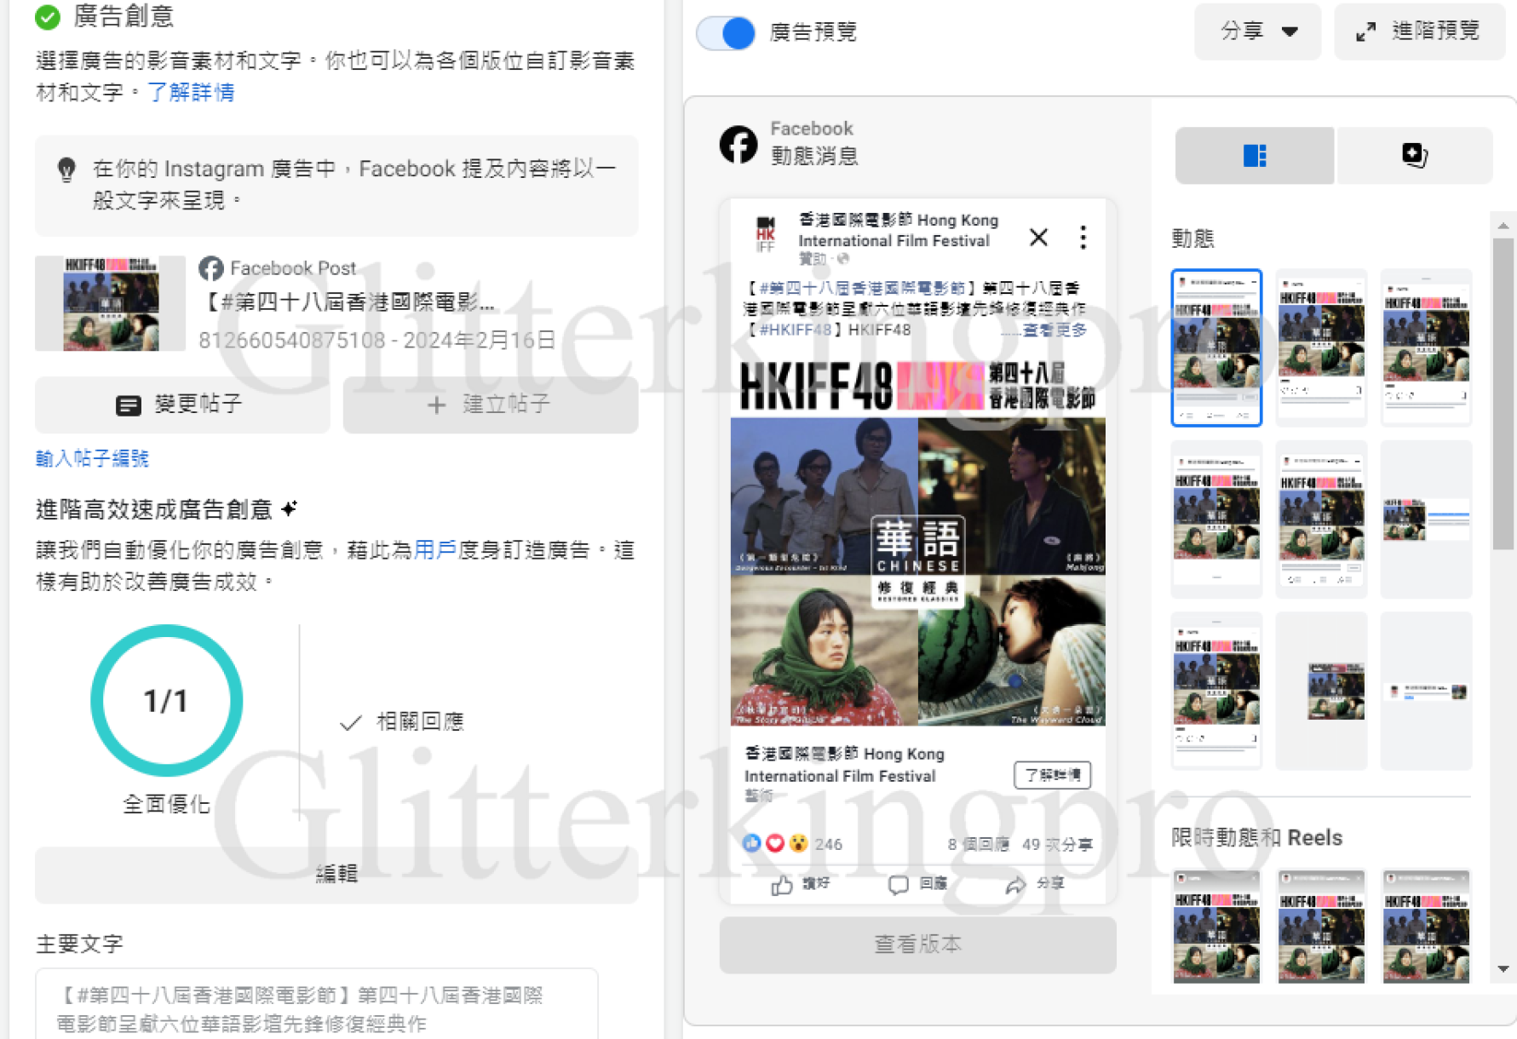The image size is (1517, 1039).
Task: Click the 編輯 edit button under optimizations
Action: [x=336, y=874]
